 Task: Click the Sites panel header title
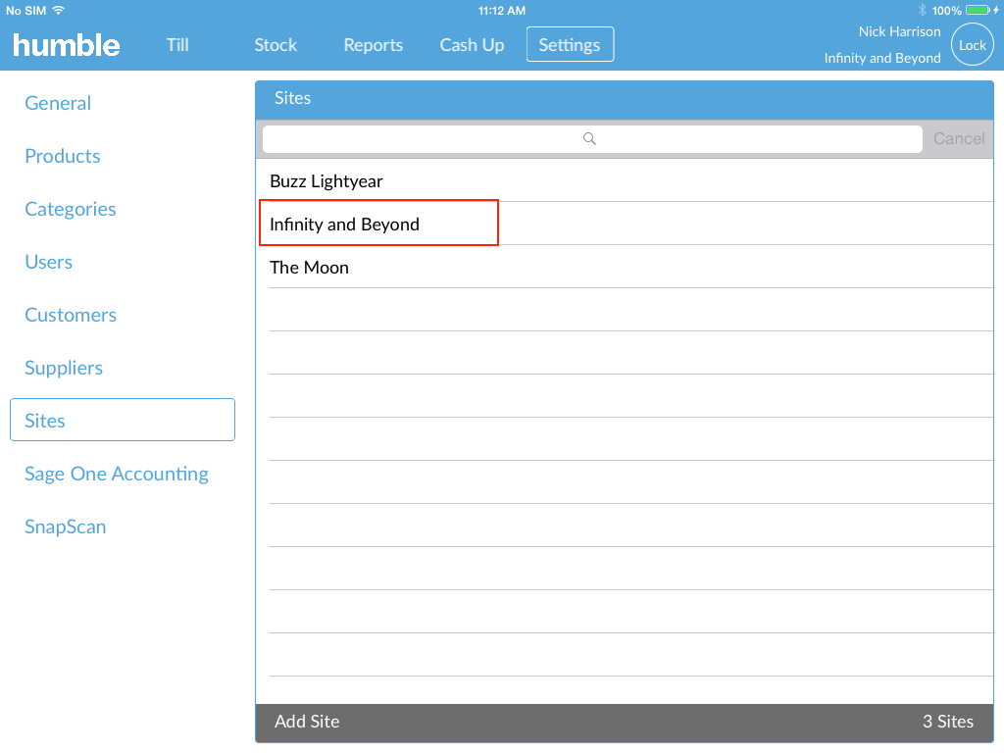[x=292, y=98]
